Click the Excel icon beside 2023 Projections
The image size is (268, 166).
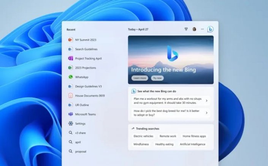point(70,68)
